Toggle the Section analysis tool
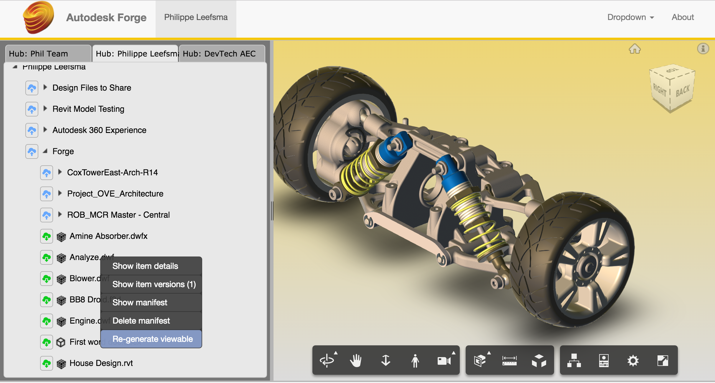 pos(480,360)
